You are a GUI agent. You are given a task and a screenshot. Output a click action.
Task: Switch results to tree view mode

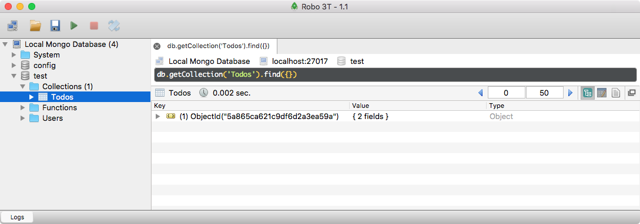tap(588, 93)
